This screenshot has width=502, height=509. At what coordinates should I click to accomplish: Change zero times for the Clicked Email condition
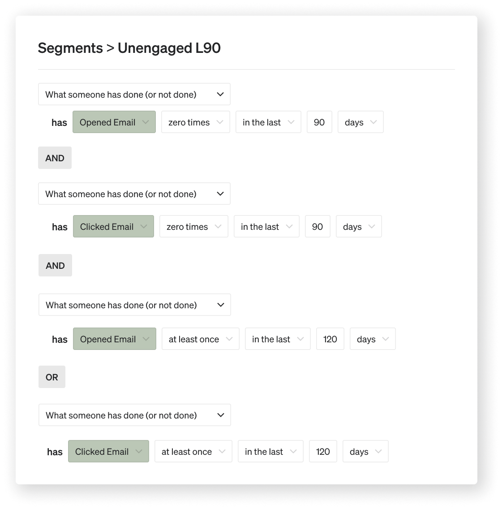[194, 226]
